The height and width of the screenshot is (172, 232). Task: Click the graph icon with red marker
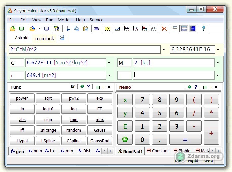[144, 29]
